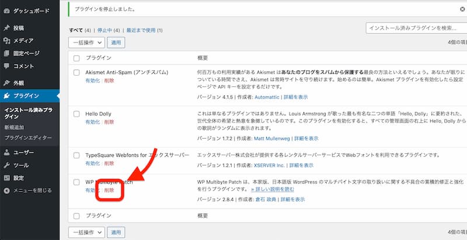Open the Matt Mullenweg author link

click(x=272, y=139)
